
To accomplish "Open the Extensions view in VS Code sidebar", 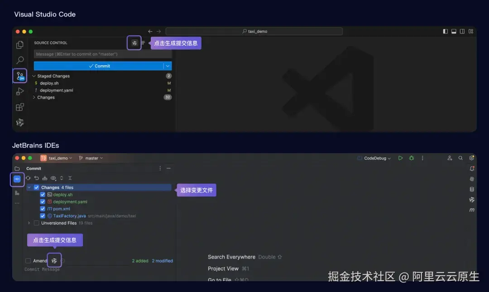I will [19, 107].
